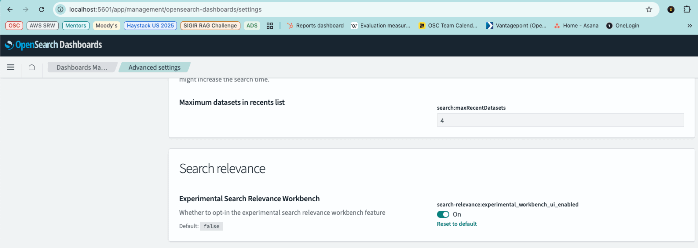
Task: Open the OpenSearch Dashboards hamburger menu
Action: click(11, 67)
